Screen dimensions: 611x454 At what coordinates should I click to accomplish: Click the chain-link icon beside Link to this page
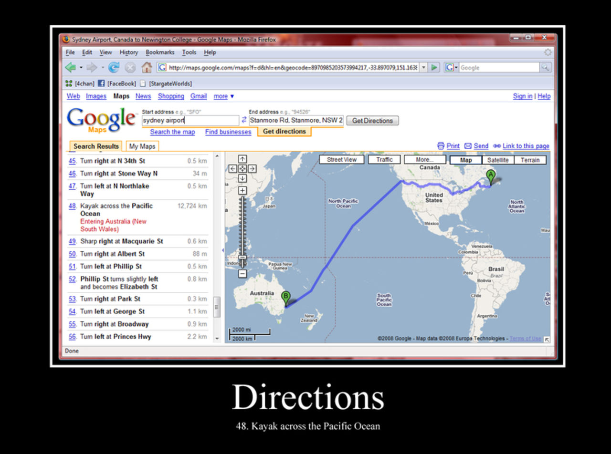496,146
